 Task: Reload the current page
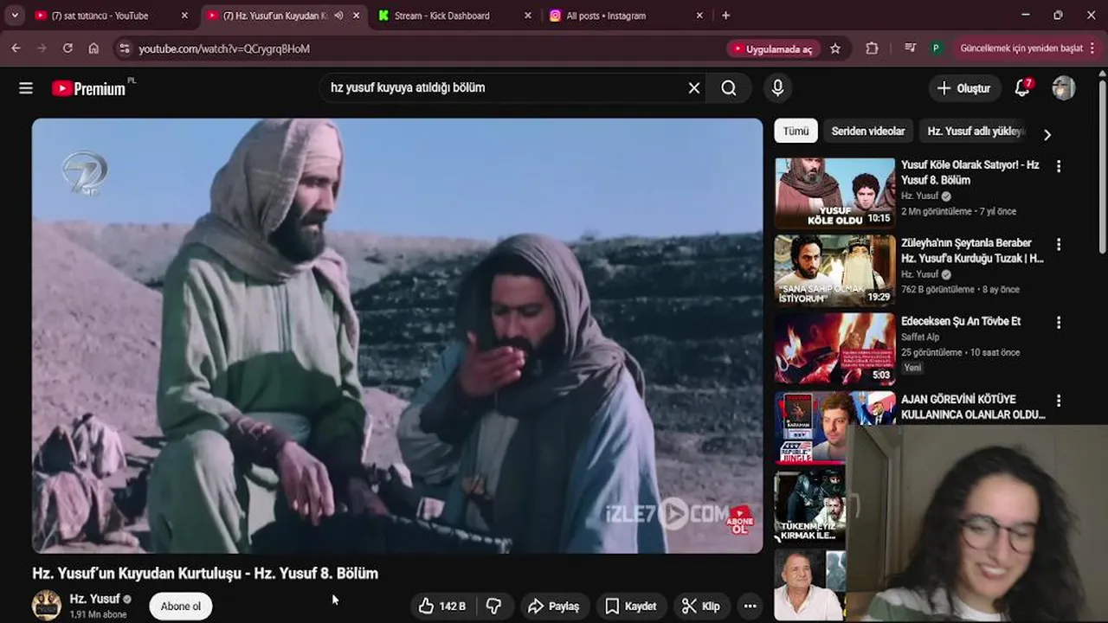[68, 48]
